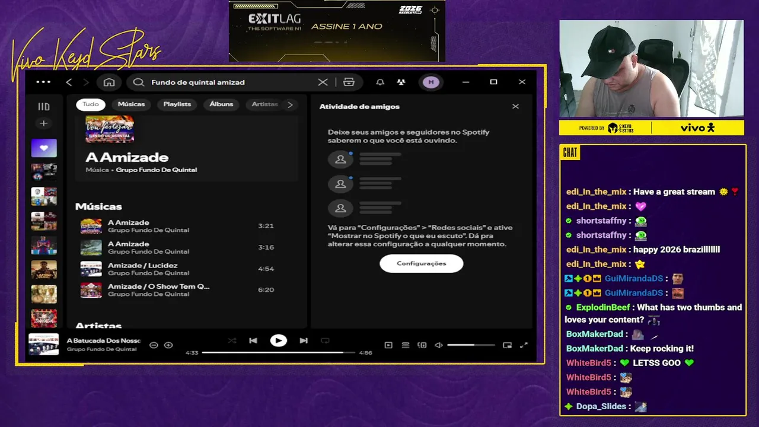Open Liked Songs heart tile
The width and height of the screenshot is (759, 427).
click(44, 148)
